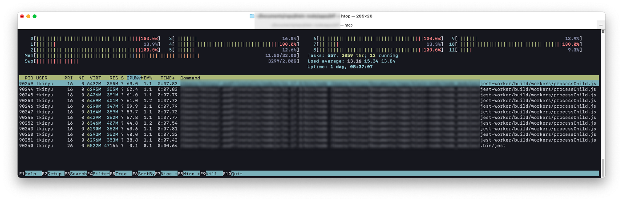Viewport: 623px width, 201px height.
Task: Sort by the RES column header
Action: click(113, 78)
